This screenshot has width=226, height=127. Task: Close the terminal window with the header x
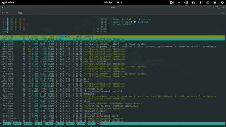2,8
